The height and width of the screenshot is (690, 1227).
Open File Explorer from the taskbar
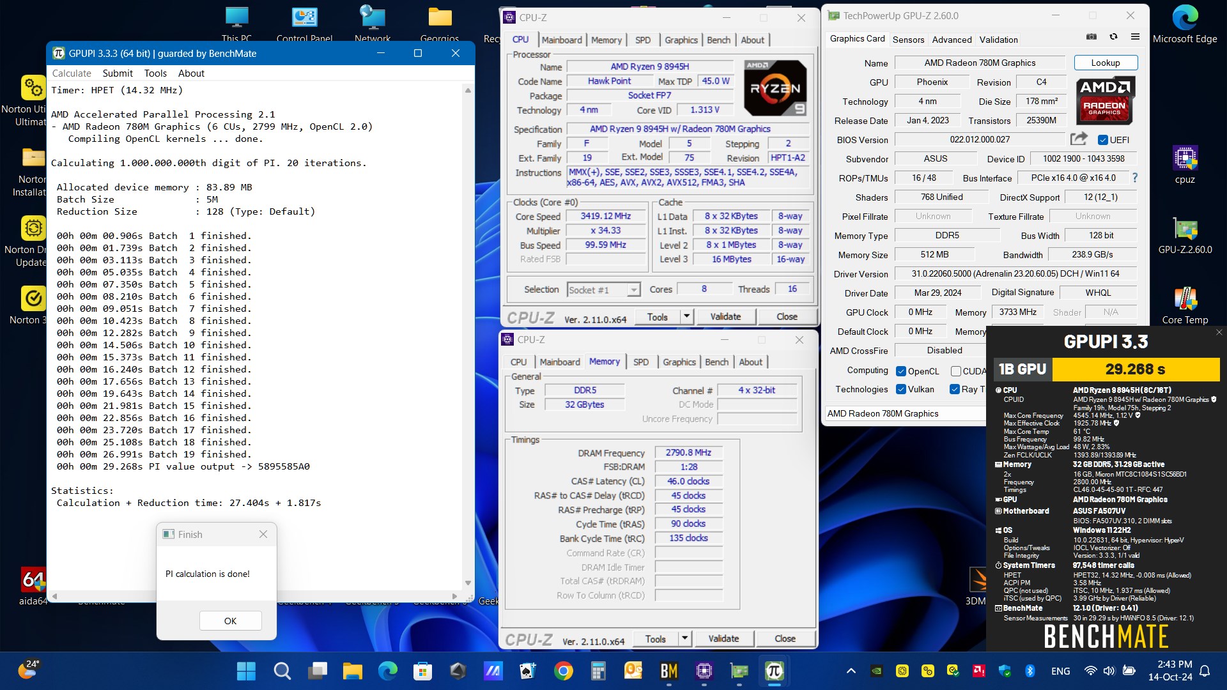coord(352,671)
